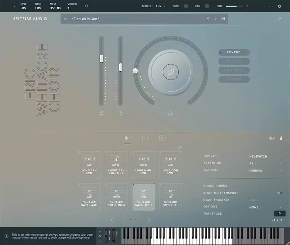Click octave up arrow on keyboard
This screenshot has width=290, height=245.
click(x=100, y=232)
